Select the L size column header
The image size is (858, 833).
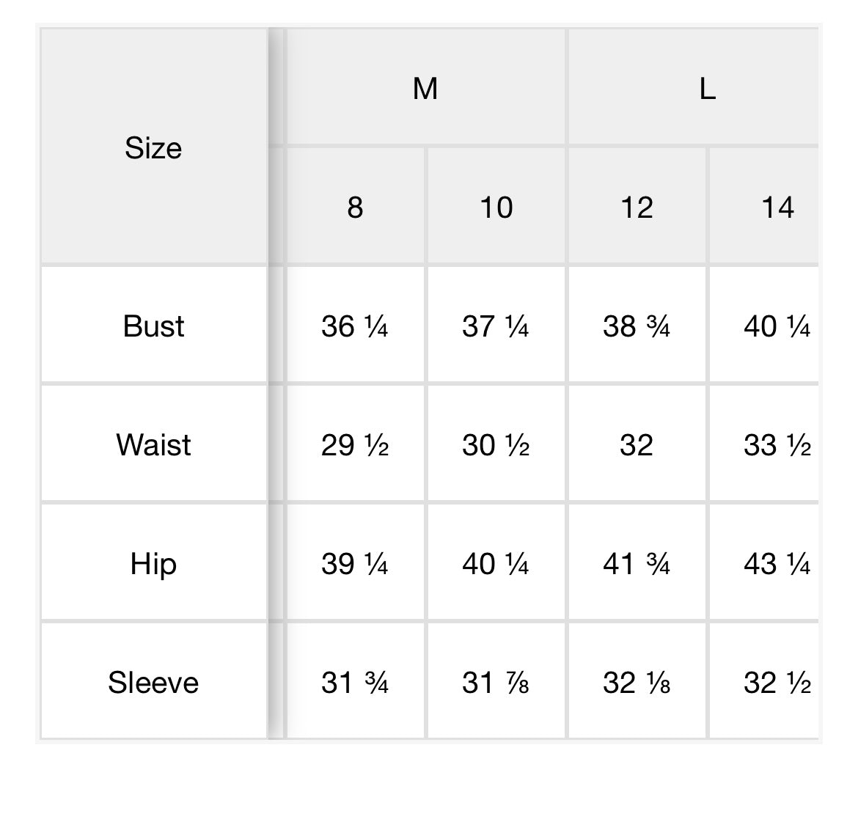point(706,89)
